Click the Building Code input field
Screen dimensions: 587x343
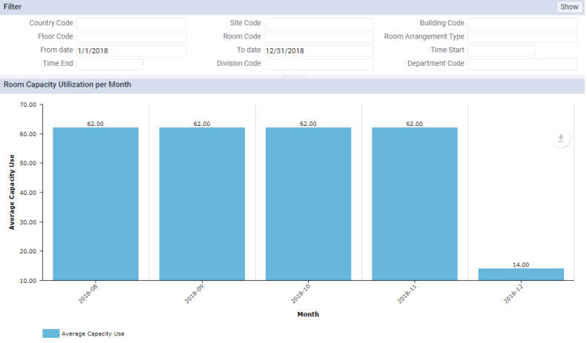pos(522,24)
